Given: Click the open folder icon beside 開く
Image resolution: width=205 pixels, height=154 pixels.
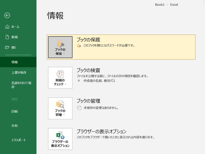Looking at the screenshot, I should [7, 47].
